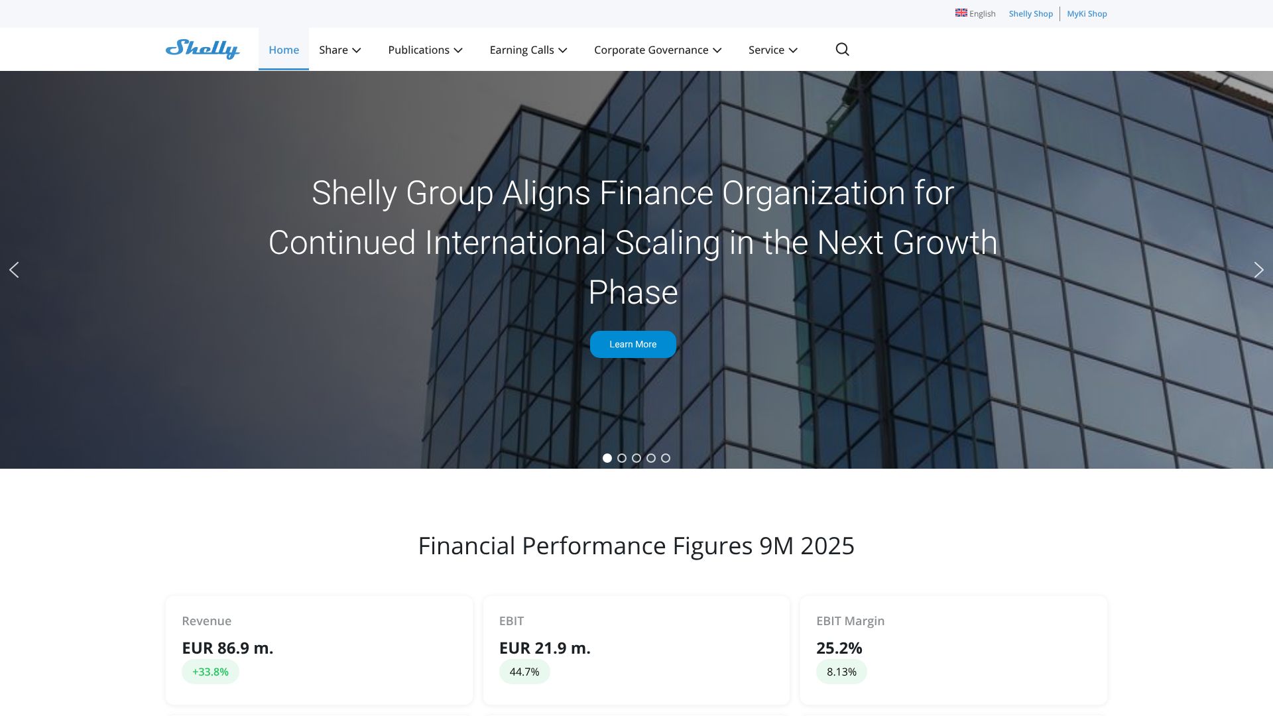Image resolution: width=1273 pixels, height=716 pixels.
Task: Expand the Share dropdown menu
Action: pyautogui.click(x=339, y=50)
